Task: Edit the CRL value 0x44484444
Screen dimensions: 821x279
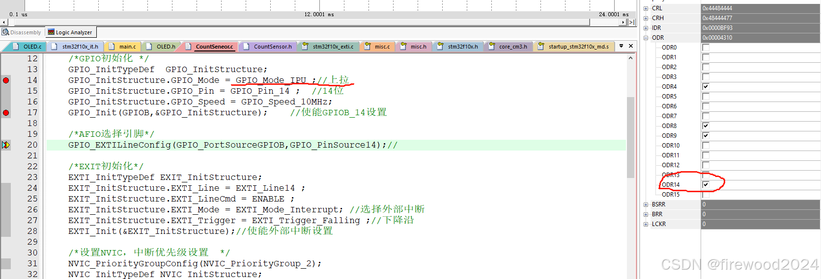Action: click(x=760, y=8)
